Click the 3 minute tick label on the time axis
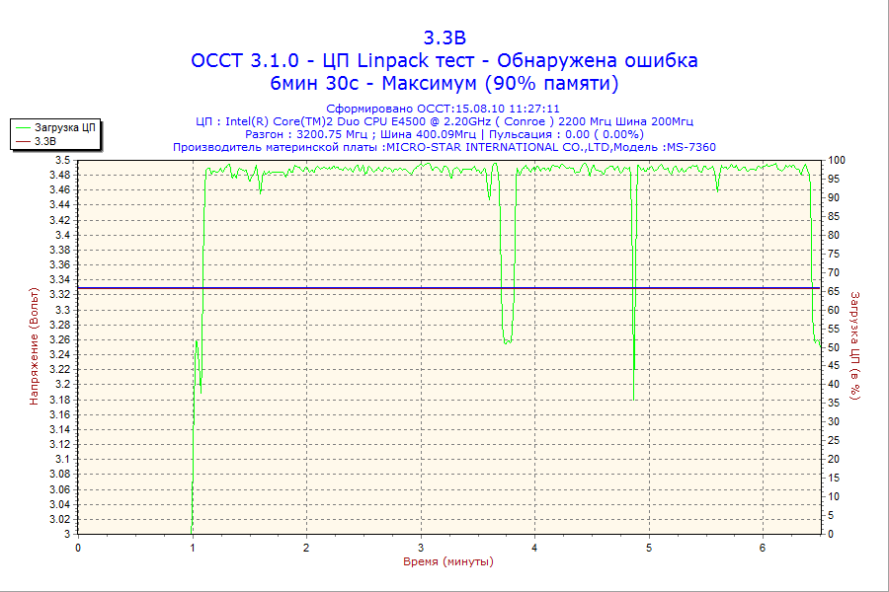 [x=421, y=548]
